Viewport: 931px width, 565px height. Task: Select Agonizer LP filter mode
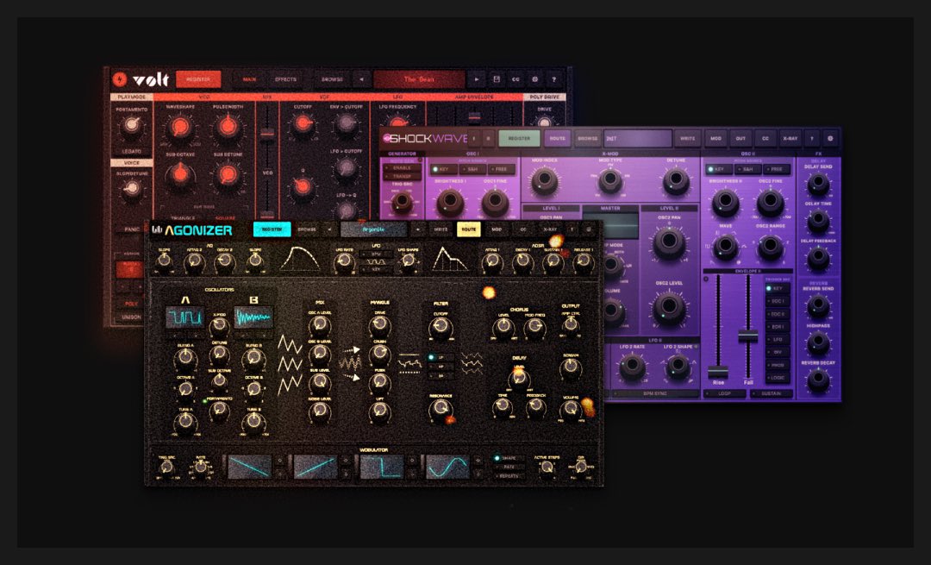[x=441, y=358]
